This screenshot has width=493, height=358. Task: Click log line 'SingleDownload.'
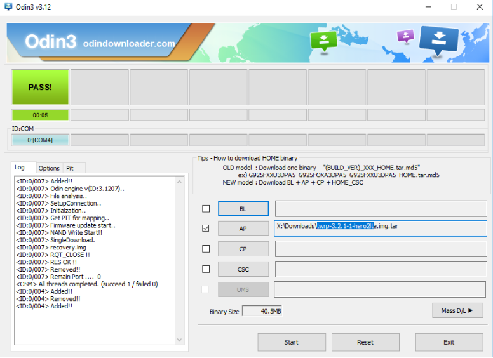(55, 240)
